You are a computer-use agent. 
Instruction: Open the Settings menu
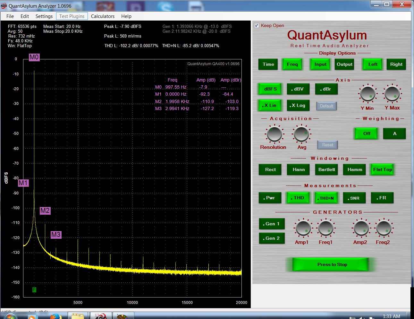(x=44, y=16)
